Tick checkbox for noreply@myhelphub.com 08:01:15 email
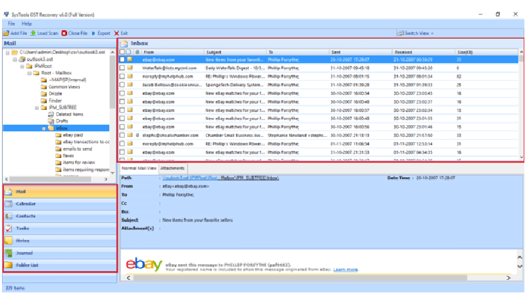Viewport: 525px width, 295px height. [122, 76]
